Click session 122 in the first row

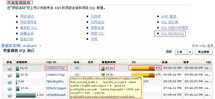pyautogui.click(x=77, y=68)
